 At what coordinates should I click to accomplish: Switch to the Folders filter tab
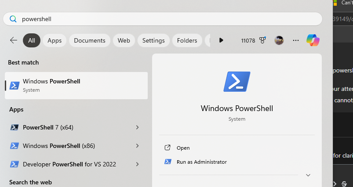coord(187,40)
